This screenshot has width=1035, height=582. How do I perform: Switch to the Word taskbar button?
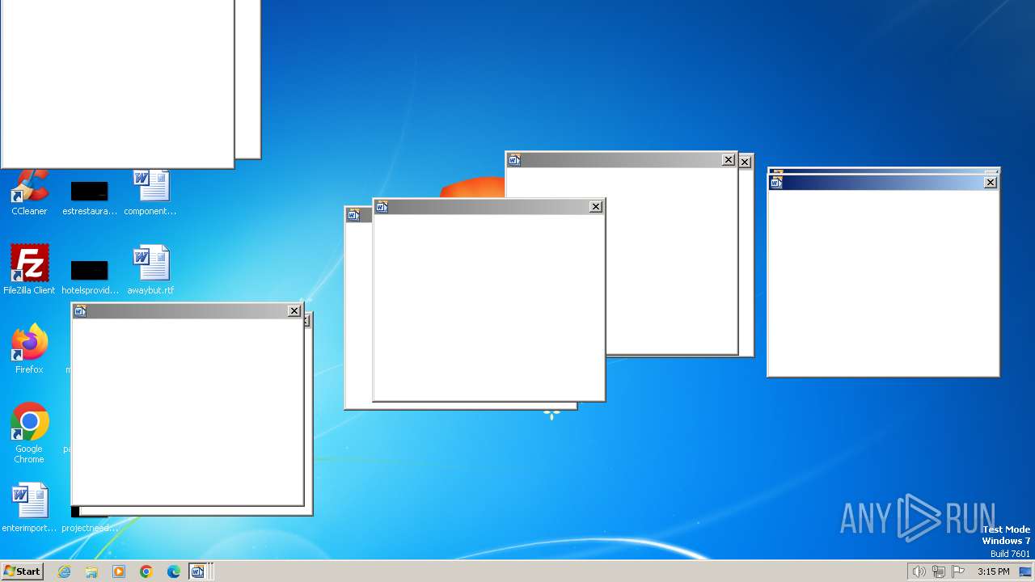click(198, 571)
